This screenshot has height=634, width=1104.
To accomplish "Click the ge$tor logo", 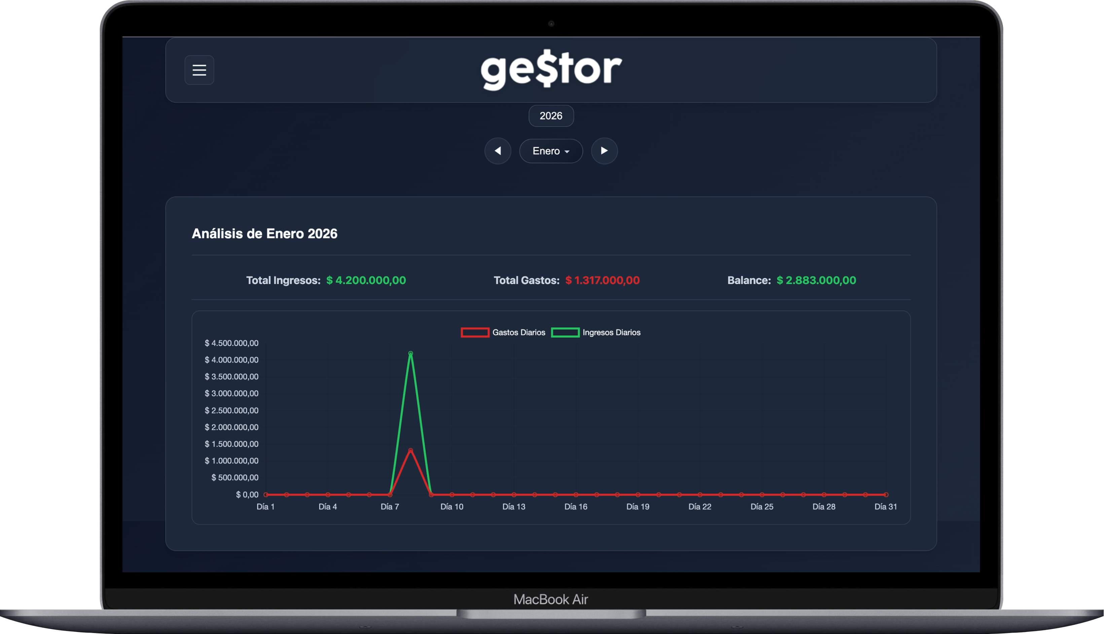I will (551, 69).
